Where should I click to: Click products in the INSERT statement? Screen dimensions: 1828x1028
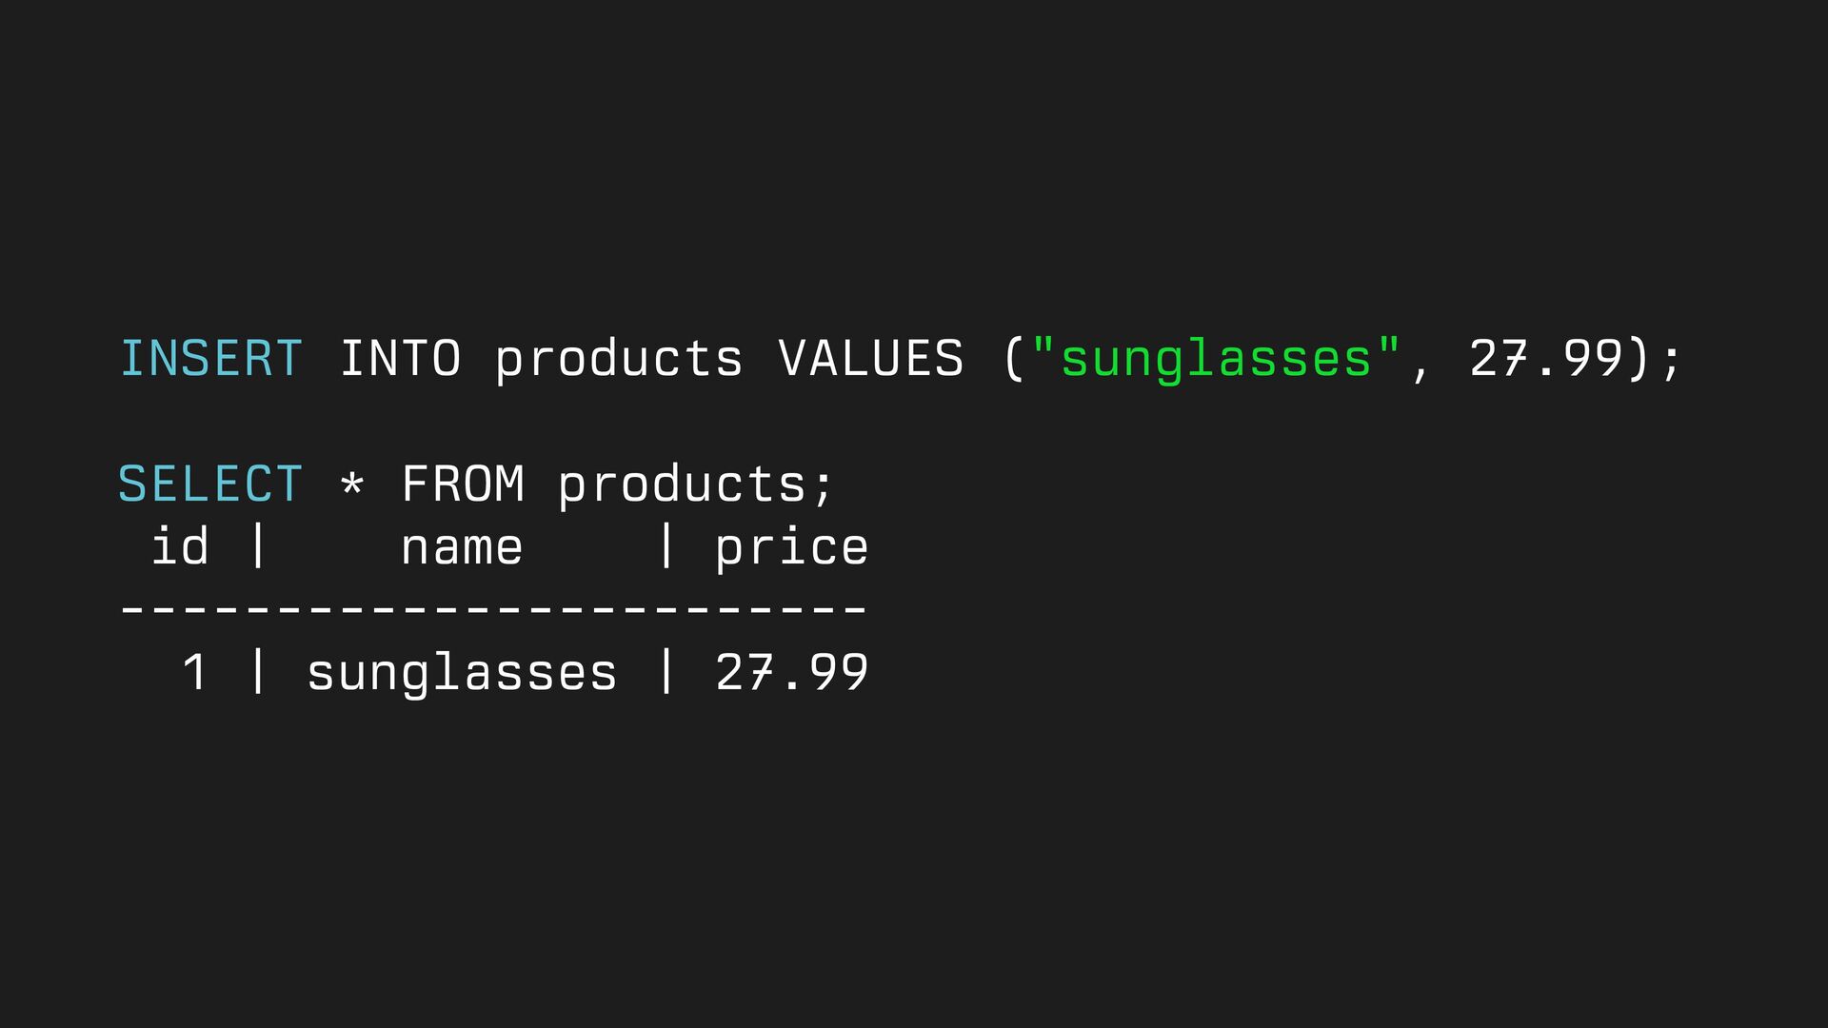[618, 361]
